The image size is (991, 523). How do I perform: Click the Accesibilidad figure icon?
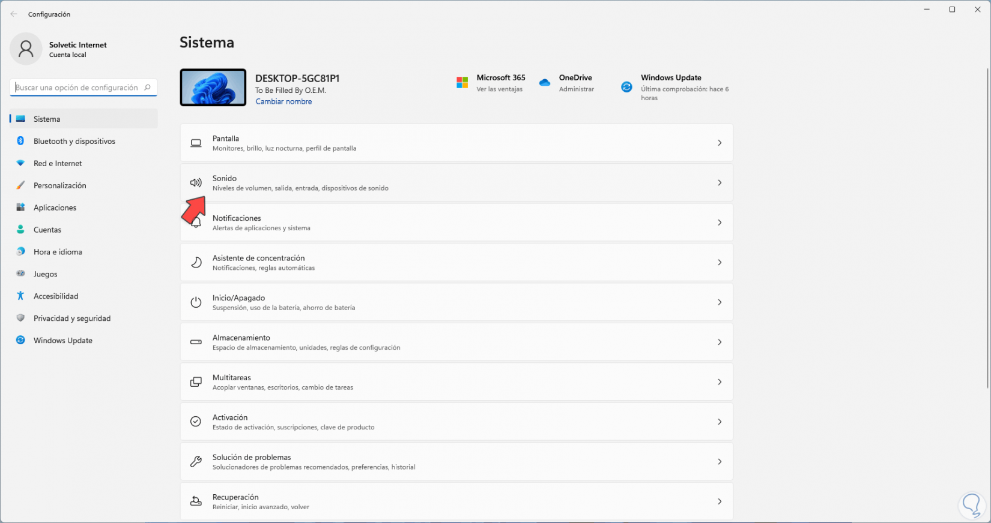pos(20,296)
